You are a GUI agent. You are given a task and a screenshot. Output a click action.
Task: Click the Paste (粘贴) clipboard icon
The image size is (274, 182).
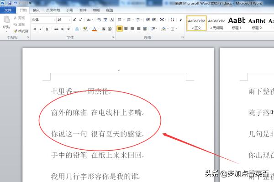pyautogui.click(x=7, y=20)
